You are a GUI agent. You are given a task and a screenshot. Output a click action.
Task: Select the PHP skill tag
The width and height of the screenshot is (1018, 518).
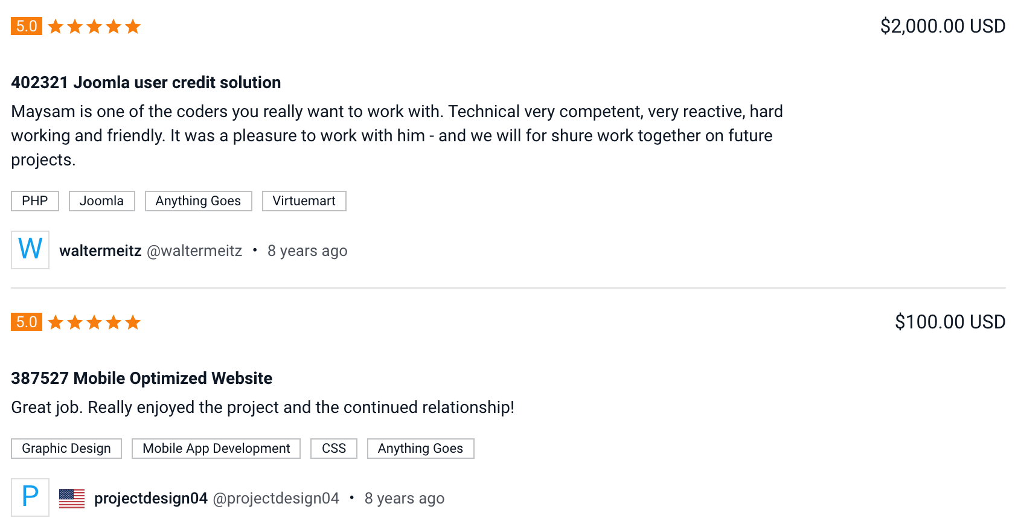tap(35, 201)
